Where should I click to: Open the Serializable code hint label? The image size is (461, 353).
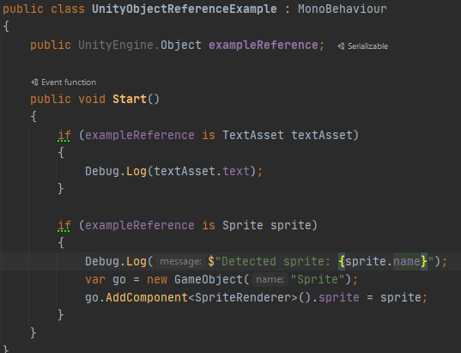pos(367,46)
